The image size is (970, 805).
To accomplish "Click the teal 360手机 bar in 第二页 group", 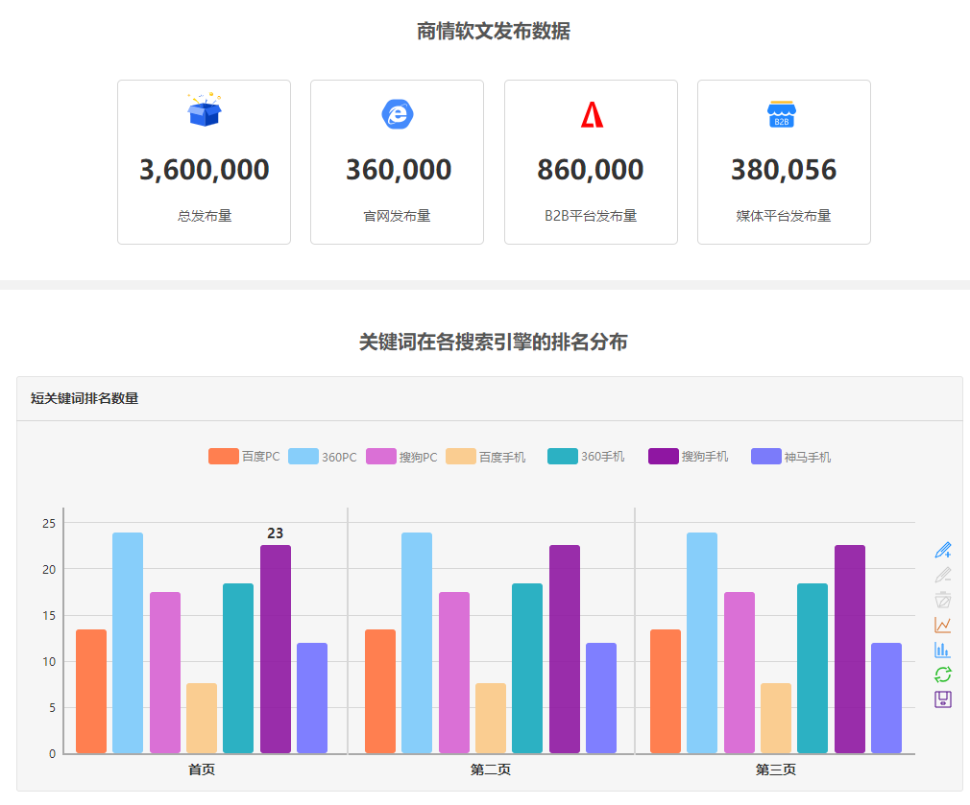I will tap(527, 668).
